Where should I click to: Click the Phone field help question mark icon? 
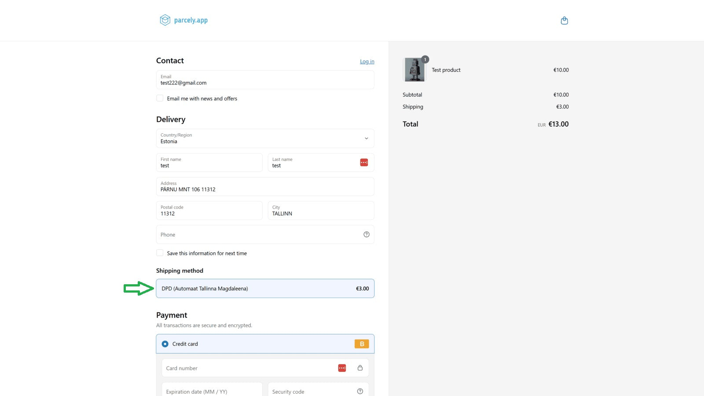pyautogui.click(x=367, y=235)
